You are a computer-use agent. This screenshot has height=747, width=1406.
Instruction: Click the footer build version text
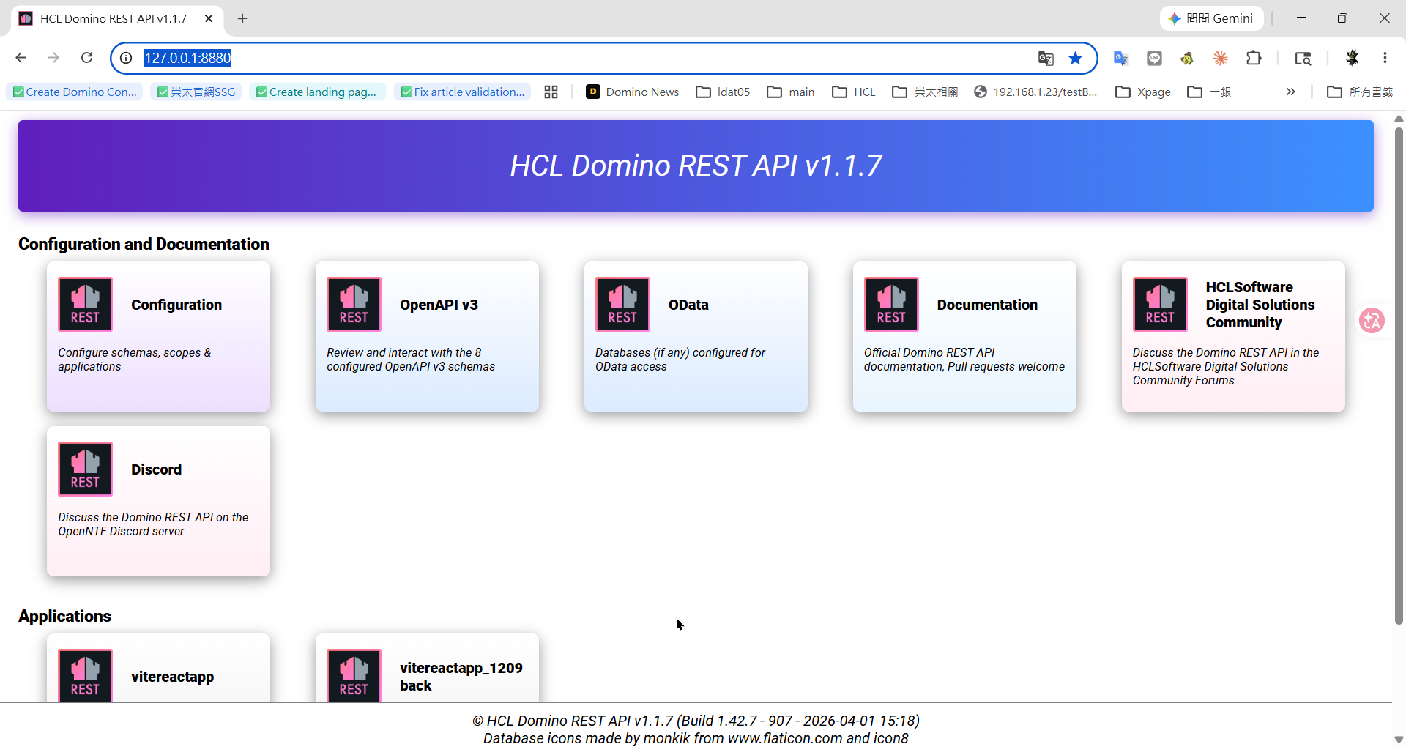click(696, 721)
